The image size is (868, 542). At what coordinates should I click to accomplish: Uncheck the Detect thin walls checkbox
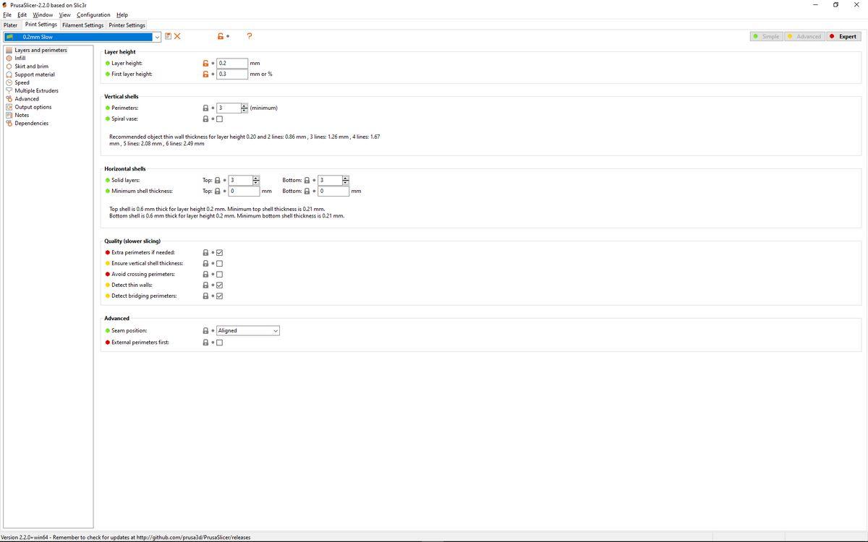coord(219,285)
